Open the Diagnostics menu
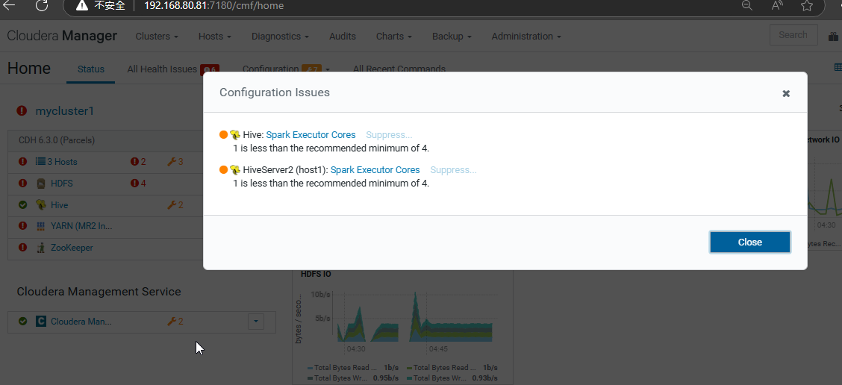This screenshot has width=842, height=385. 280,36
